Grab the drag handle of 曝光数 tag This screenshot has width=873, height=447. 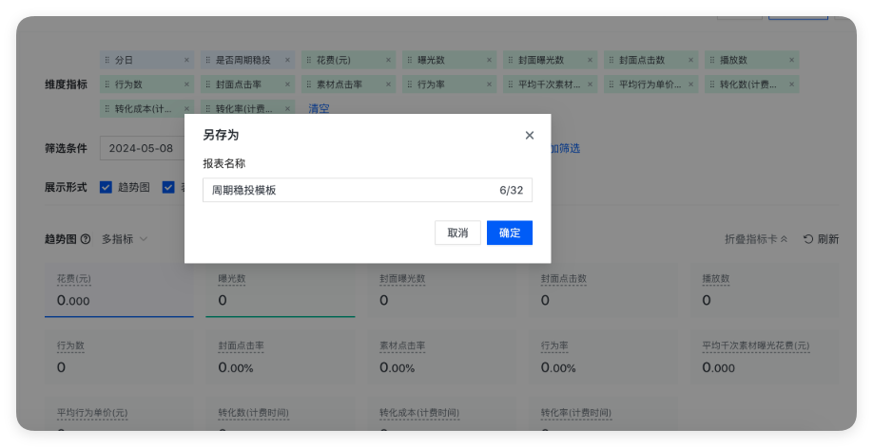click(410, 60)
